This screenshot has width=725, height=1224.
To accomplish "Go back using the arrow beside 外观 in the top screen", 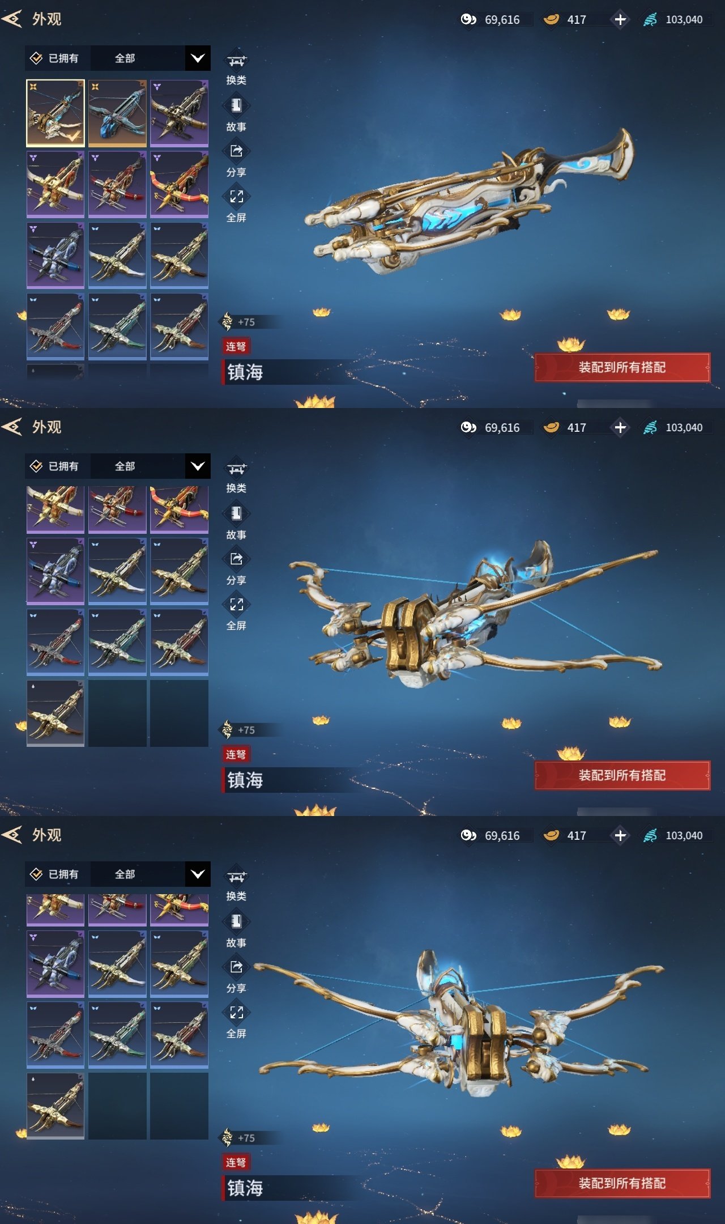I will 12,19.
